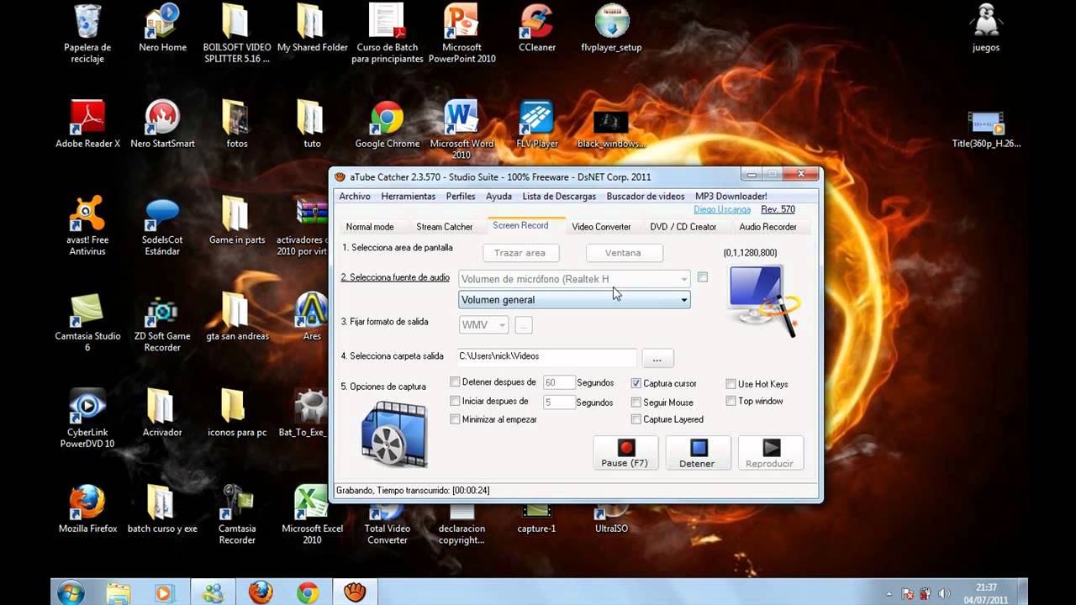Open the Ayuda menu
Screen dimensions: 1076x605
[498, 196]
